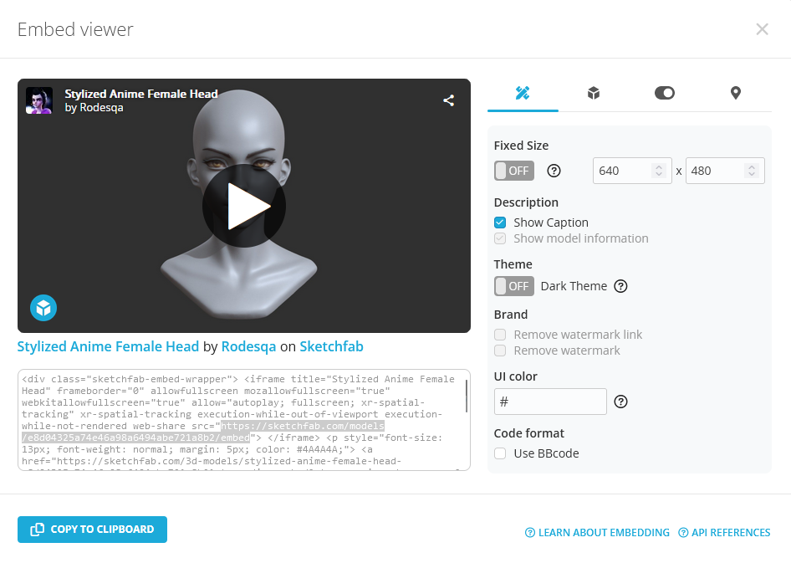The height and width of the screenshot is (563, 791).
Task: Click the model title inside the preview
Action: (141, 94)
